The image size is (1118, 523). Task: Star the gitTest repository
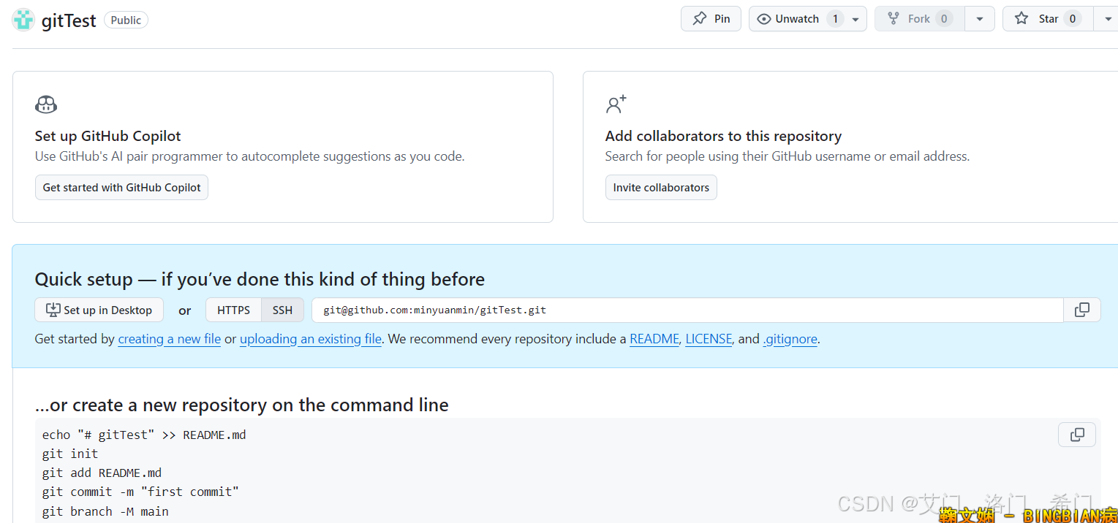pyautogui.click(x=1048, y=19)
